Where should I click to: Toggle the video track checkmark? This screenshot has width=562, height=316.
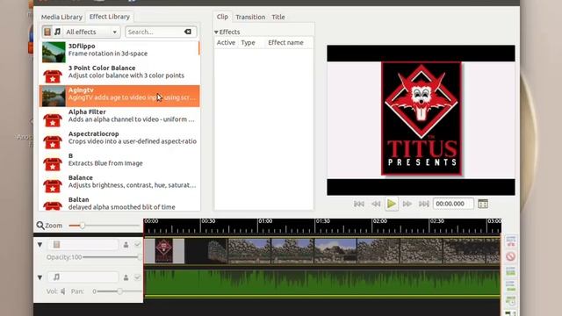(x=137, y=245)
